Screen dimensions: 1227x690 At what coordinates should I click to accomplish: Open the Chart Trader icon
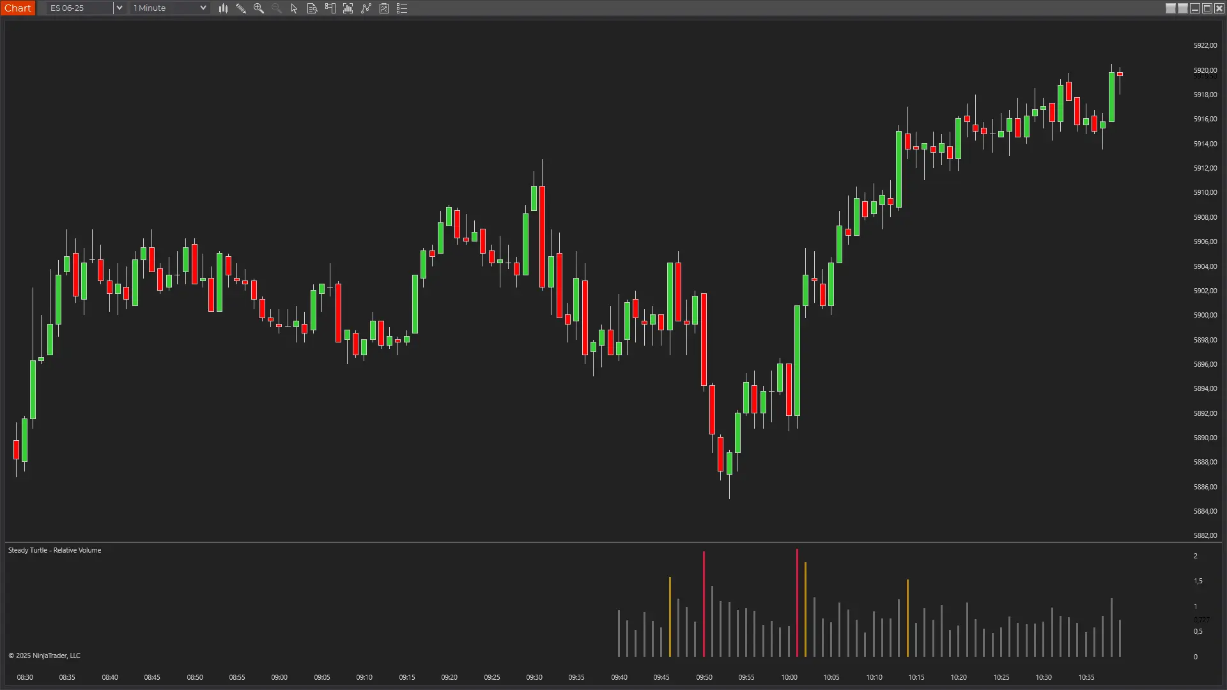[x=330, y=8]
